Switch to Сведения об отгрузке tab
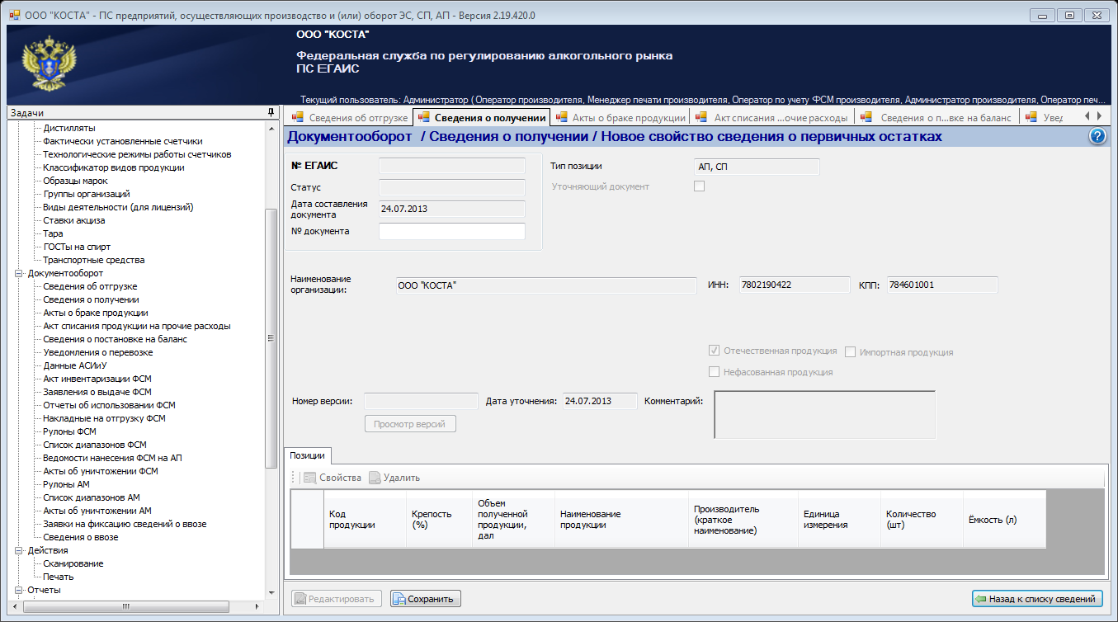This screenshot has width=1118, height=622. click(x=349, y=118)
